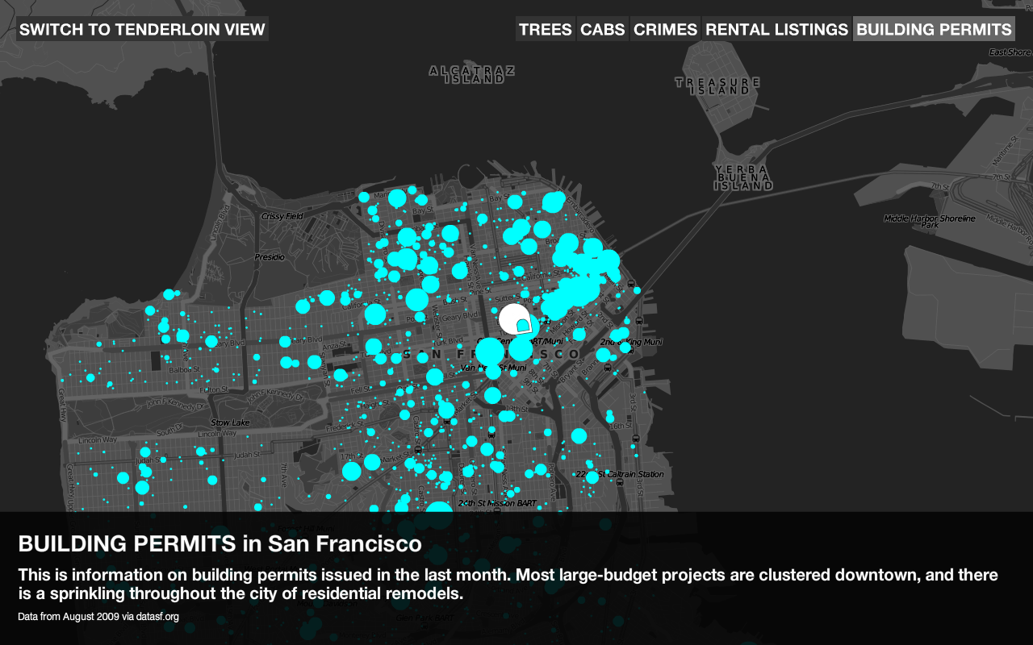Click the Treasure Island map label

pyautogui.click(x=717, y=86)
